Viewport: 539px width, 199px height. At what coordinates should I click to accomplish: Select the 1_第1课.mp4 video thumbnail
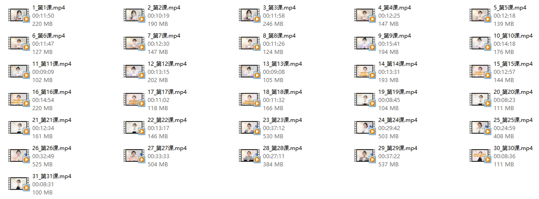point(19,16)
